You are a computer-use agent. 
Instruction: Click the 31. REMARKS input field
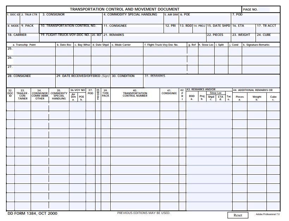pos(211,81)
